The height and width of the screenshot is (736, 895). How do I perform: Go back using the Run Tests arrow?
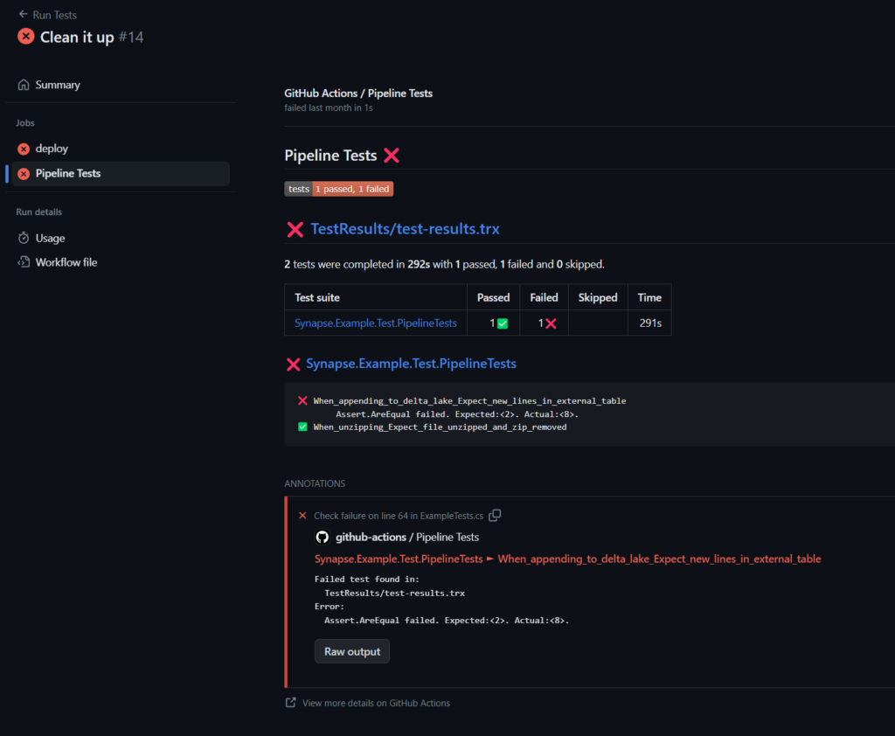23,14
